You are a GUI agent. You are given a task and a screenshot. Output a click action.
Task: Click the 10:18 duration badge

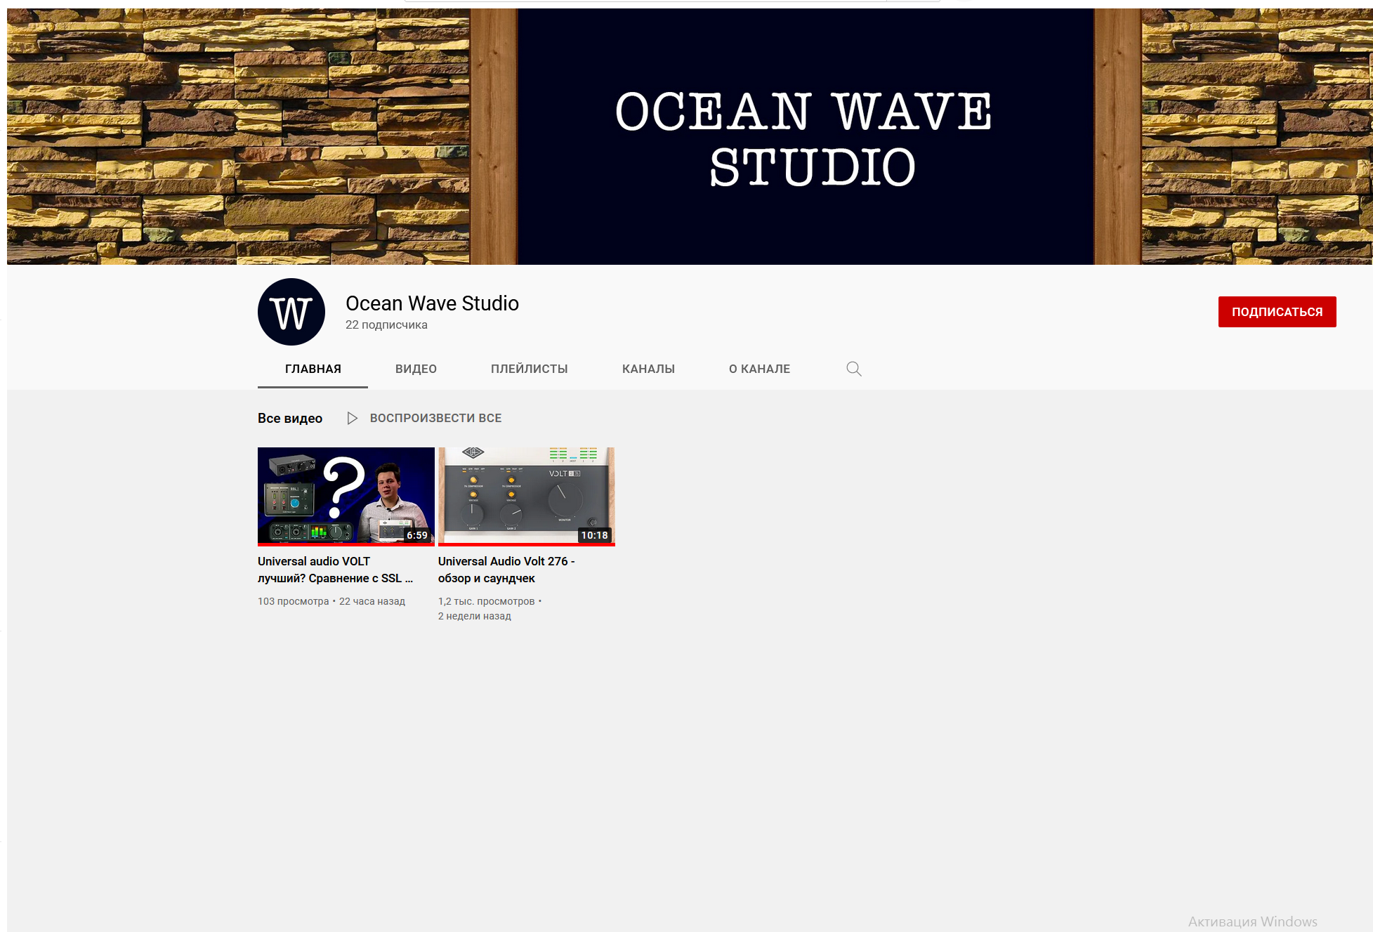(594, 535)
